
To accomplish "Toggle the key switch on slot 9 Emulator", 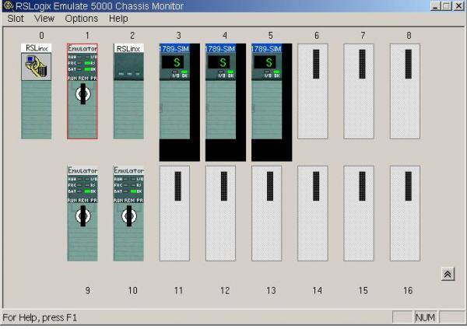I will pos(83,216).
